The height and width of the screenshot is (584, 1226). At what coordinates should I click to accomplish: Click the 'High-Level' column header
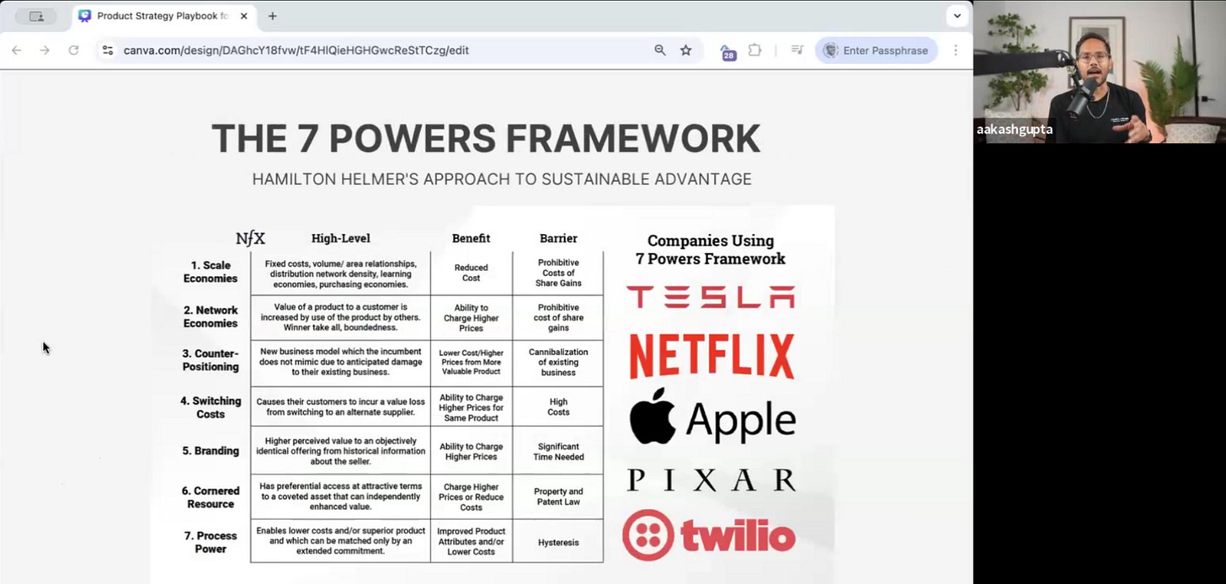[x=340, y=238]
